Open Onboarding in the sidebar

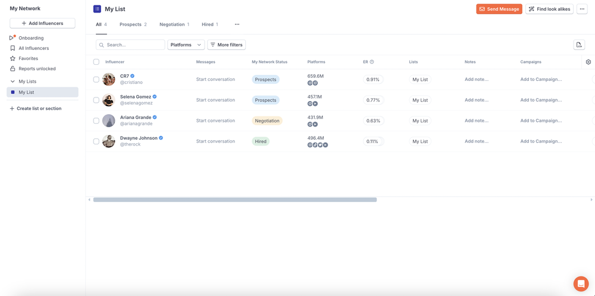click(31, 38)
